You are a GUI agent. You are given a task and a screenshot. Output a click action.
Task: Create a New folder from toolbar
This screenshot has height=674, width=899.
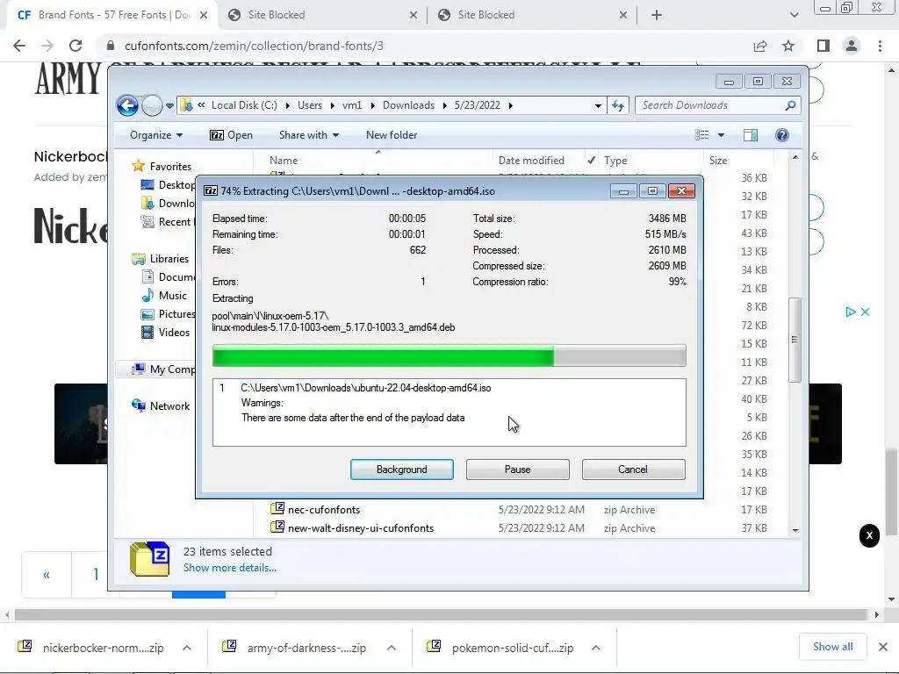click(392, 135)
